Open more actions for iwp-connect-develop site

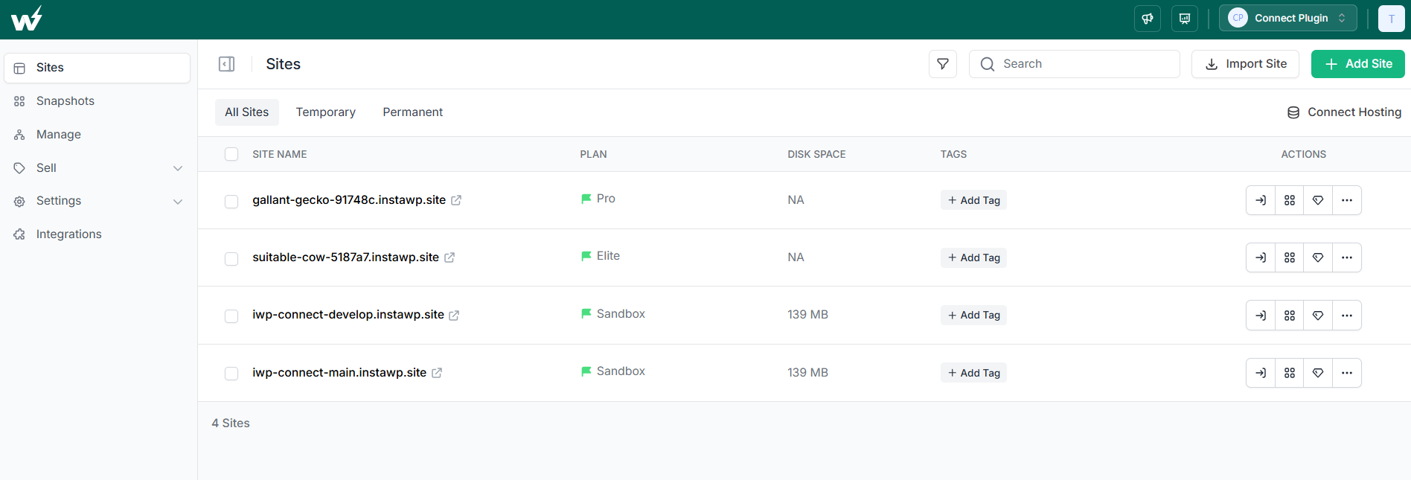coord(1347,316)
